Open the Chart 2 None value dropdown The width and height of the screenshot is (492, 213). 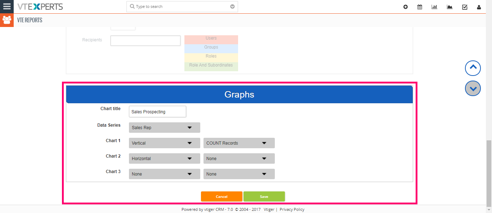pos(239,158)
